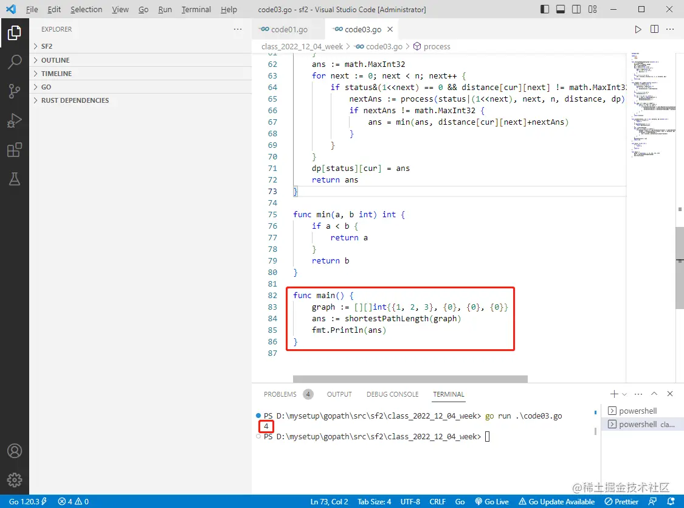The height and width of the screenshot is (508, 684).
Task: Click the feedback icon in status bar
Action: [652, 501]
